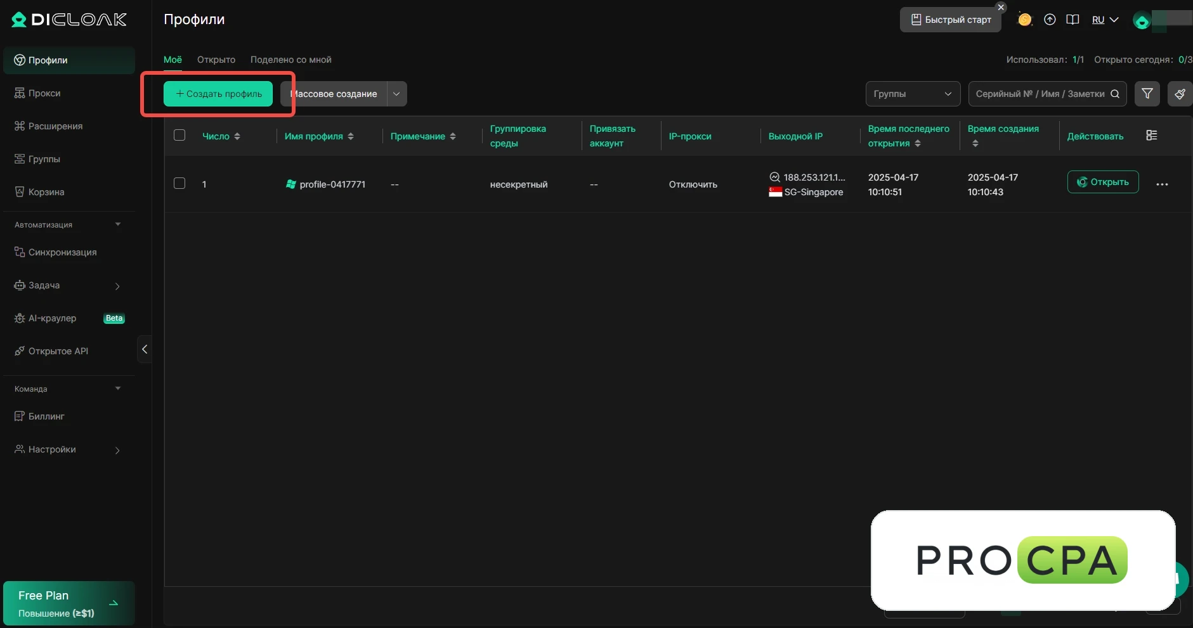
Task: Collapse the left sidebar arrow
Action: click(x=145, y=349)
